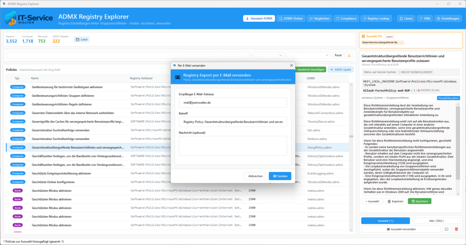Click the Nachricht (optional) text area
Image resolution: width=466 pixels, height=245 pixels.
(x=233, y=146)
